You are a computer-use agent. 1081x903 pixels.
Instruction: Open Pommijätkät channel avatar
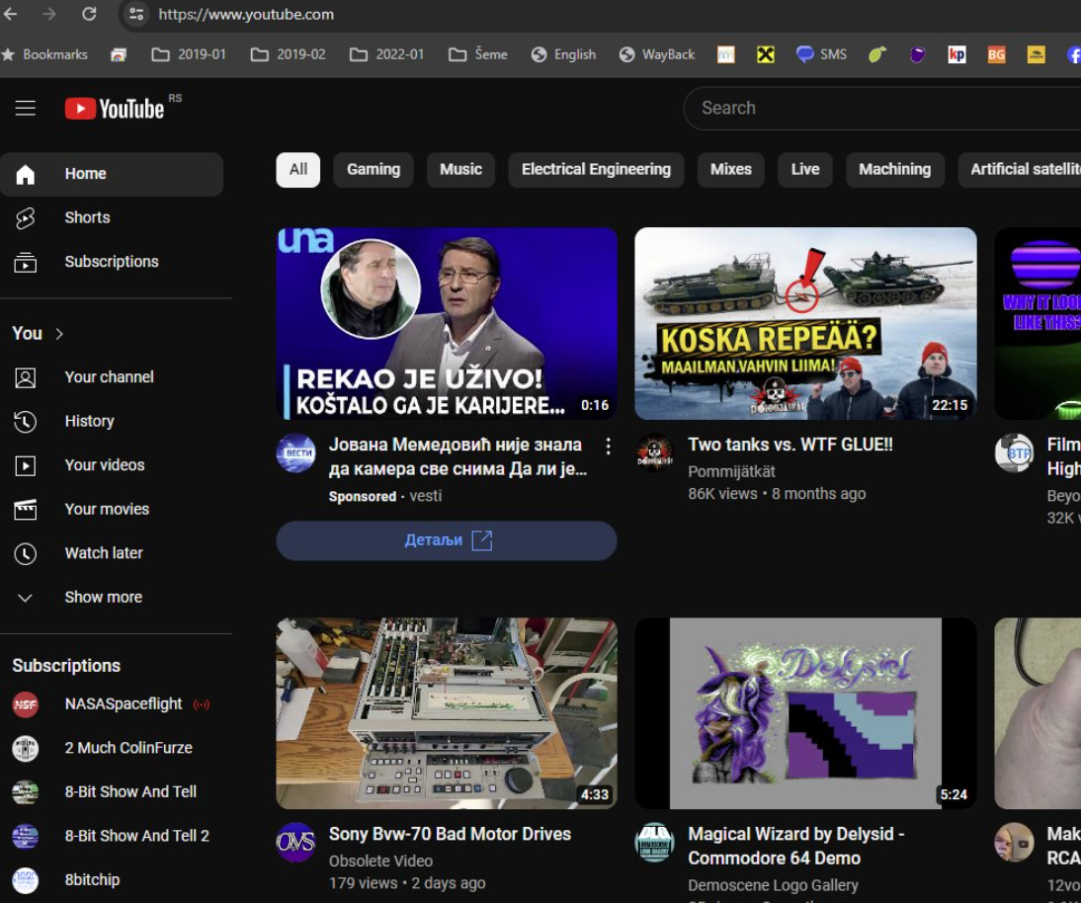coord(654,452)
